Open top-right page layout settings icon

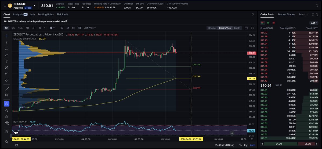pos(317,6)
